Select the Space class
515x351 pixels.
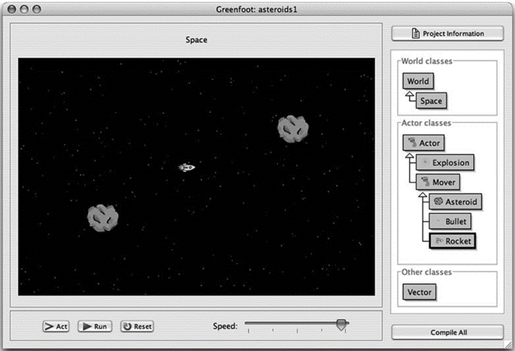430,101
